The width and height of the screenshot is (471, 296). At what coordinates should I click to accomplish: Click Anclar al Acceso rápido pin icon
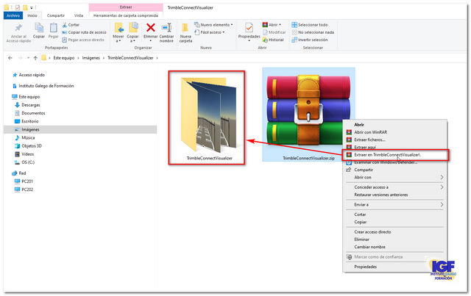(18, 28)
